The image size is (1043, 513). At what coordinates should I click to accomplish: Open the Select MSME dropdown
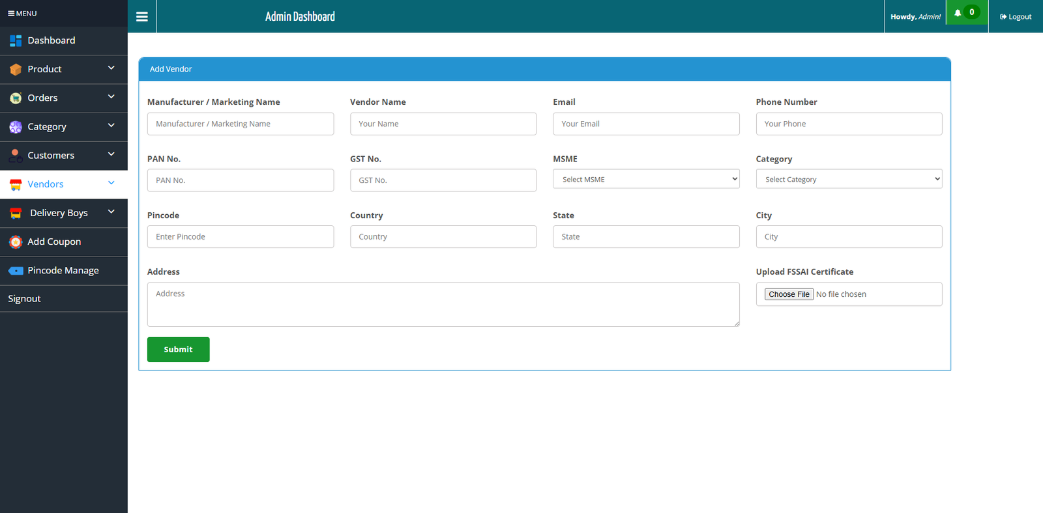(646, 179)
